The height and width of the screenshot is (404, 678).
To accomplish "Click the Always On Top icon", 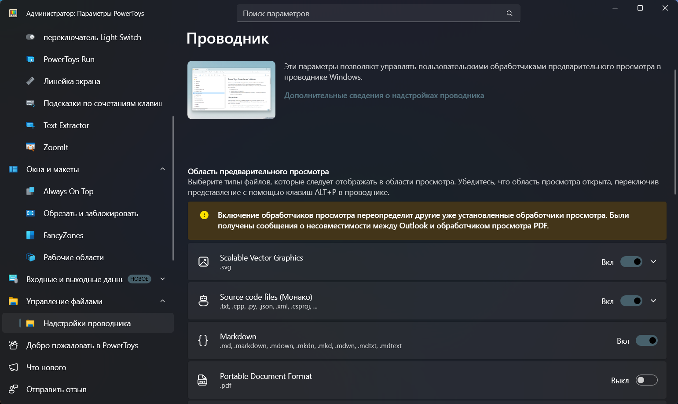I will (30, 191).
